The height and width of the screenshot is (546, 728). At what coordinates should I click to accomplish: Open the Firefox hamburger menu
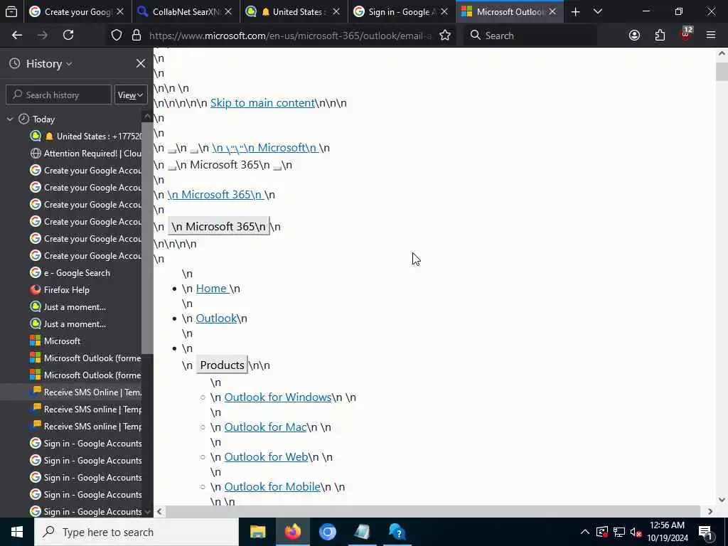click(711, 36)
